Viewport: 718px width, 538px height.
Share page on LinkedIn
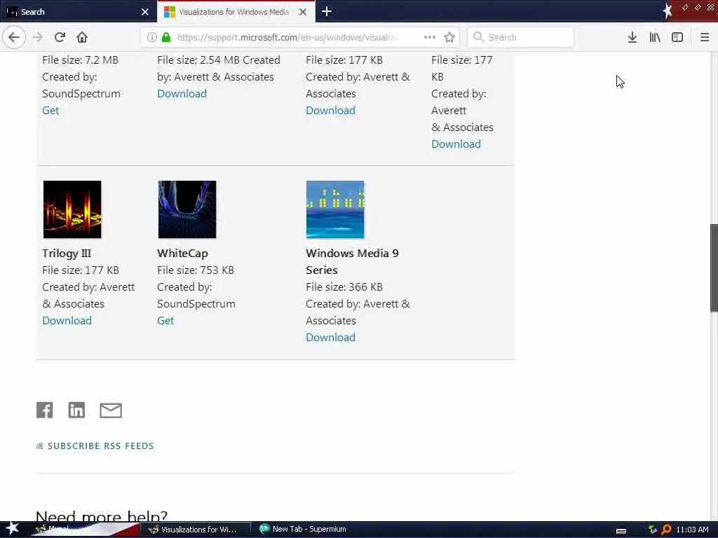click(76, 410)
